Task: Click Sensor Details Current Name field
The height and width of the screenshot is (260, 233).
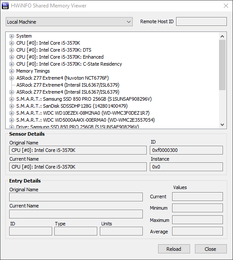Action: [x=78, y=167]
